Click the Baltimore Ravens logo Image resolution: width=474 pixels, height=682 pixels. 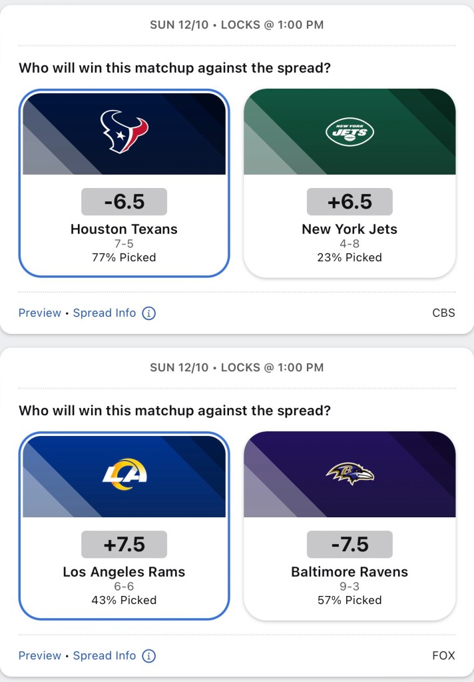(350, 474)
